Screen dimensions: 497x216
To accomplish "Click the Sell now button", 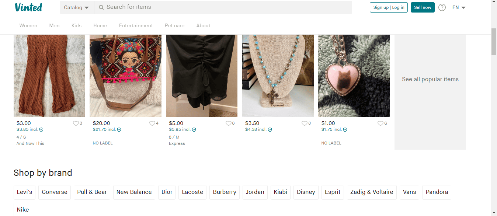I will pos(423,7).
